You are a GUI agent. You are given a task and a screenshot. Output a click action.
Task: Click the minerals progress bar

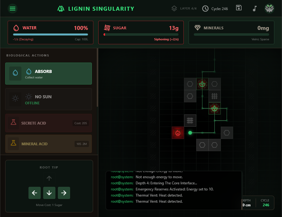click(231, 34)
